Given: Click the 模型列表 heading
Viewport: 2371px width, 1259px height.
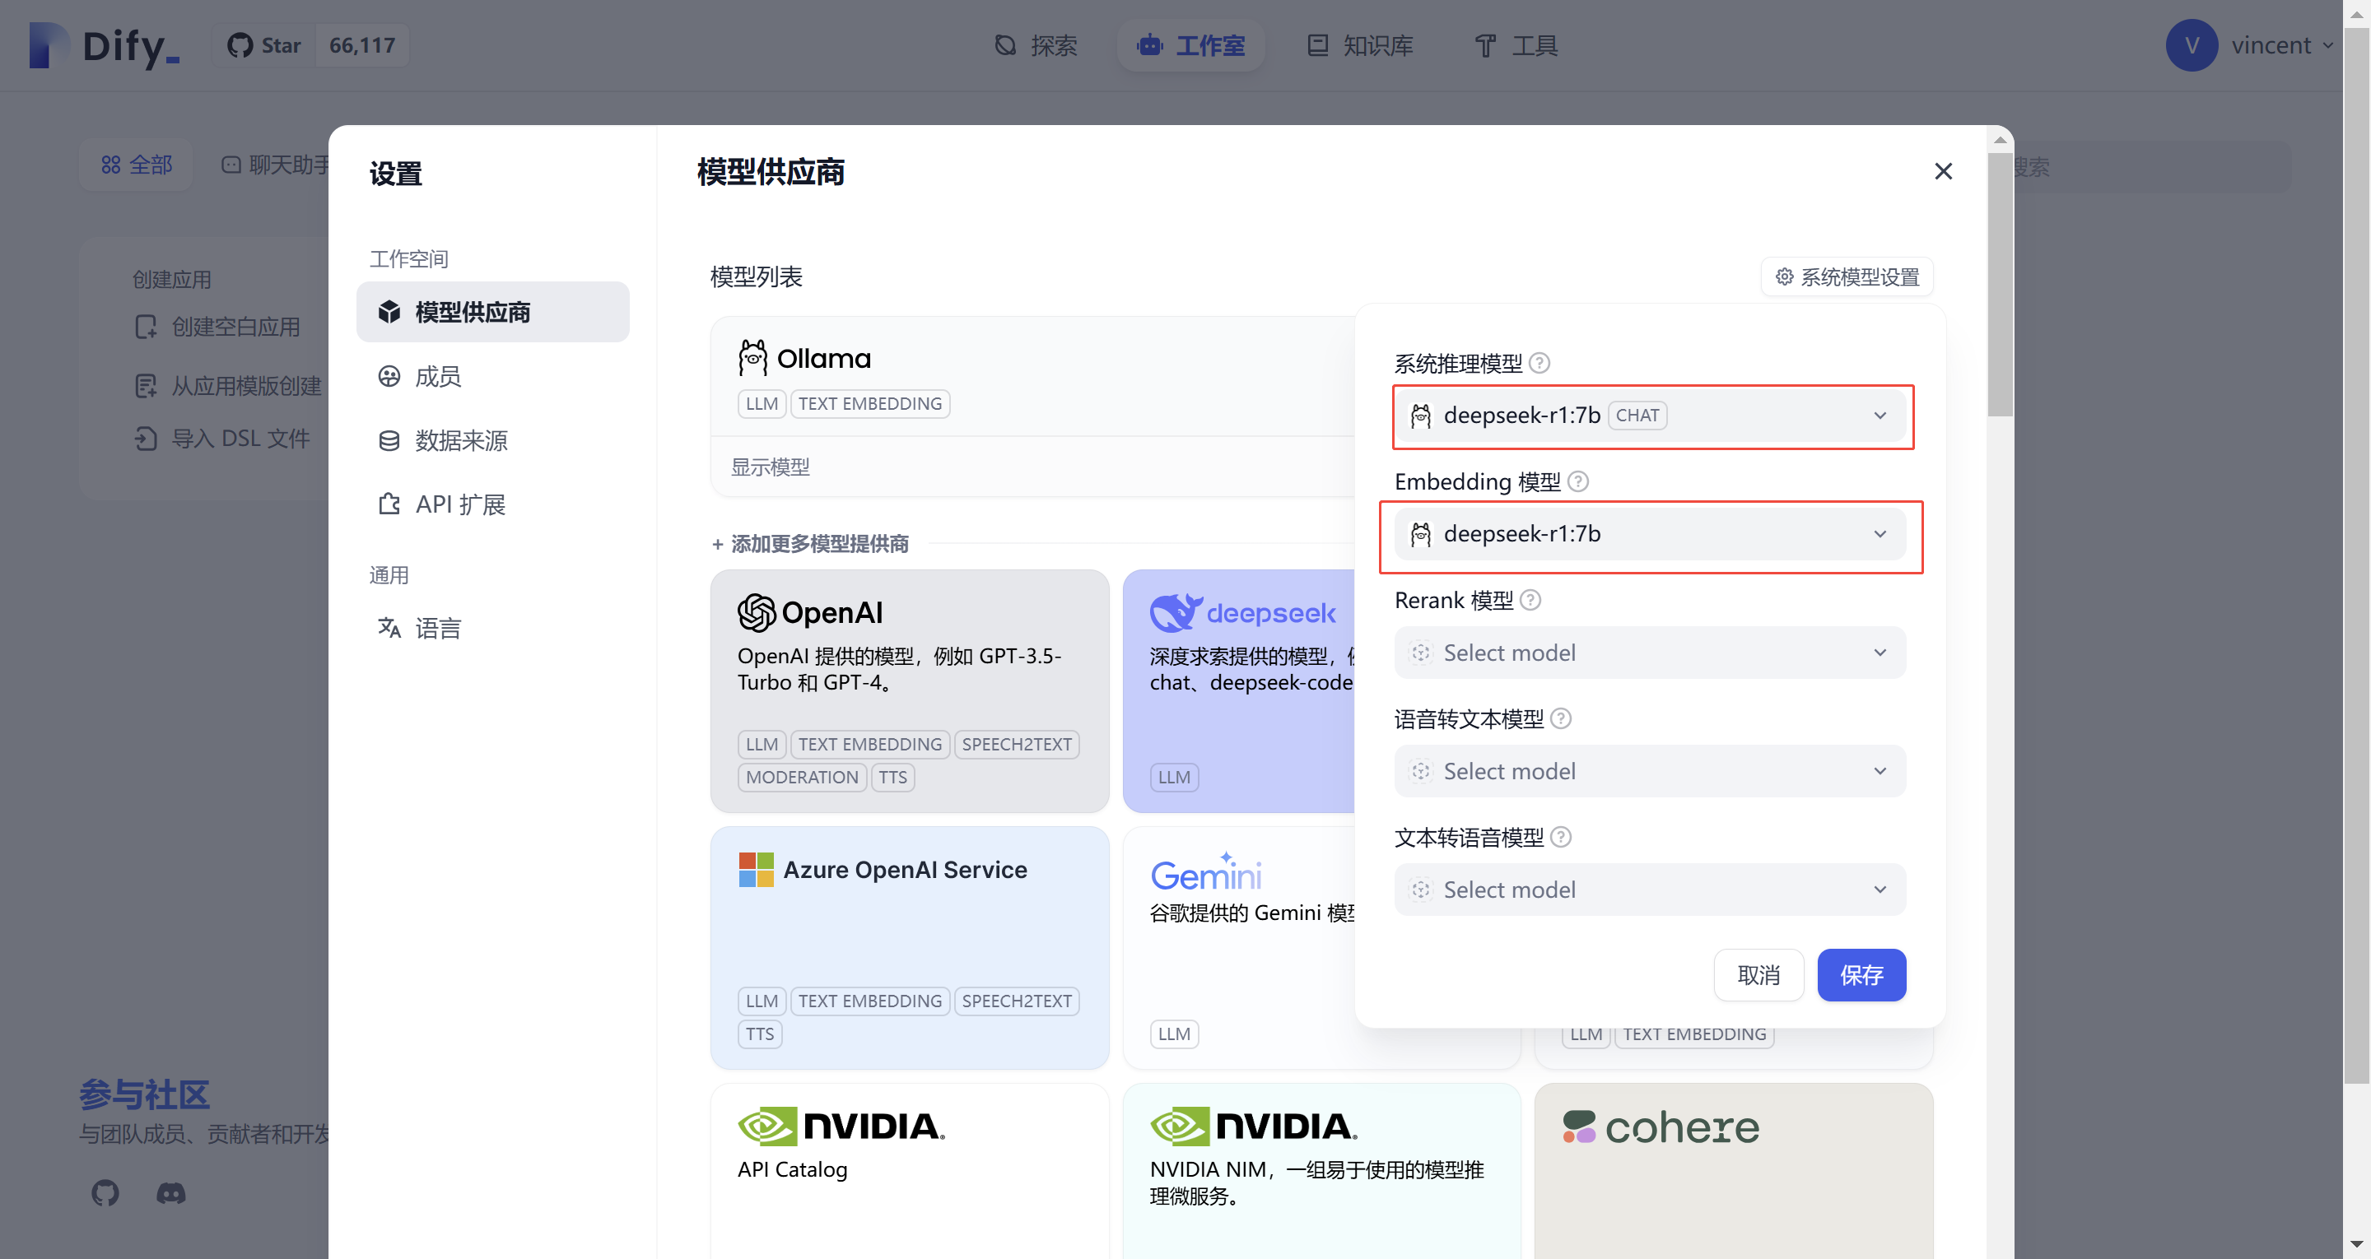Looking at the screenshot, I should click(x=756, y=277).
